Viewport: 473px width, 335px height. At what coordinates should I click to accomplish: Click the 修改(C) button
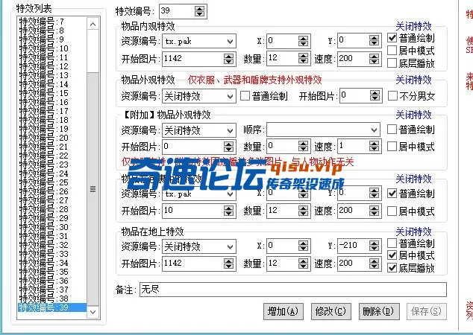331,311
